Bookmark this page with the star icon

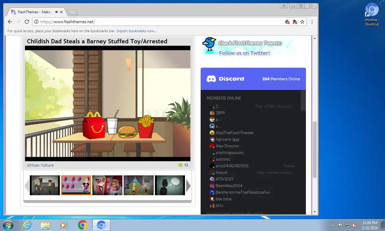click(x=302, y=22)
